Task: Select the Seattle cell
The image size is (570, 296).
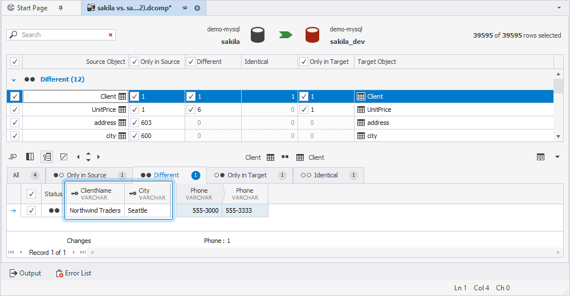Action: pos(148,210)
